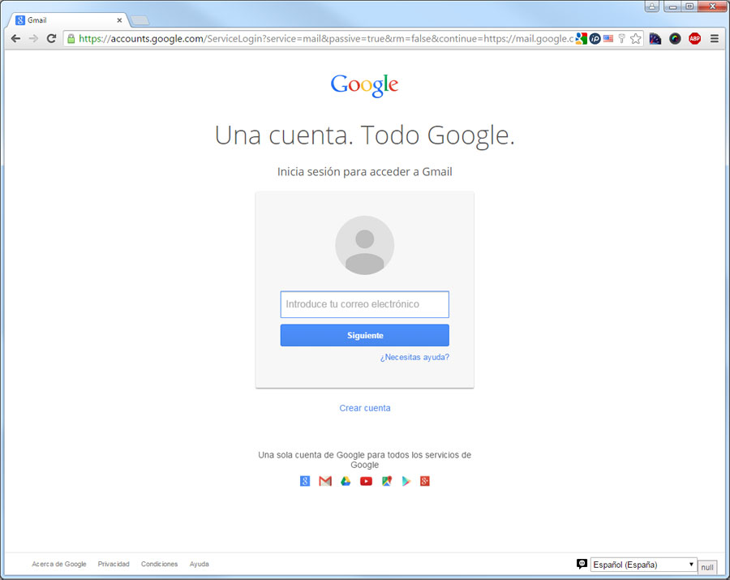The height and width of the screenshot is (580, 730).
Task: Bookmark this page with the star icon
Action: pyautogui.click(x=635, y=39)
